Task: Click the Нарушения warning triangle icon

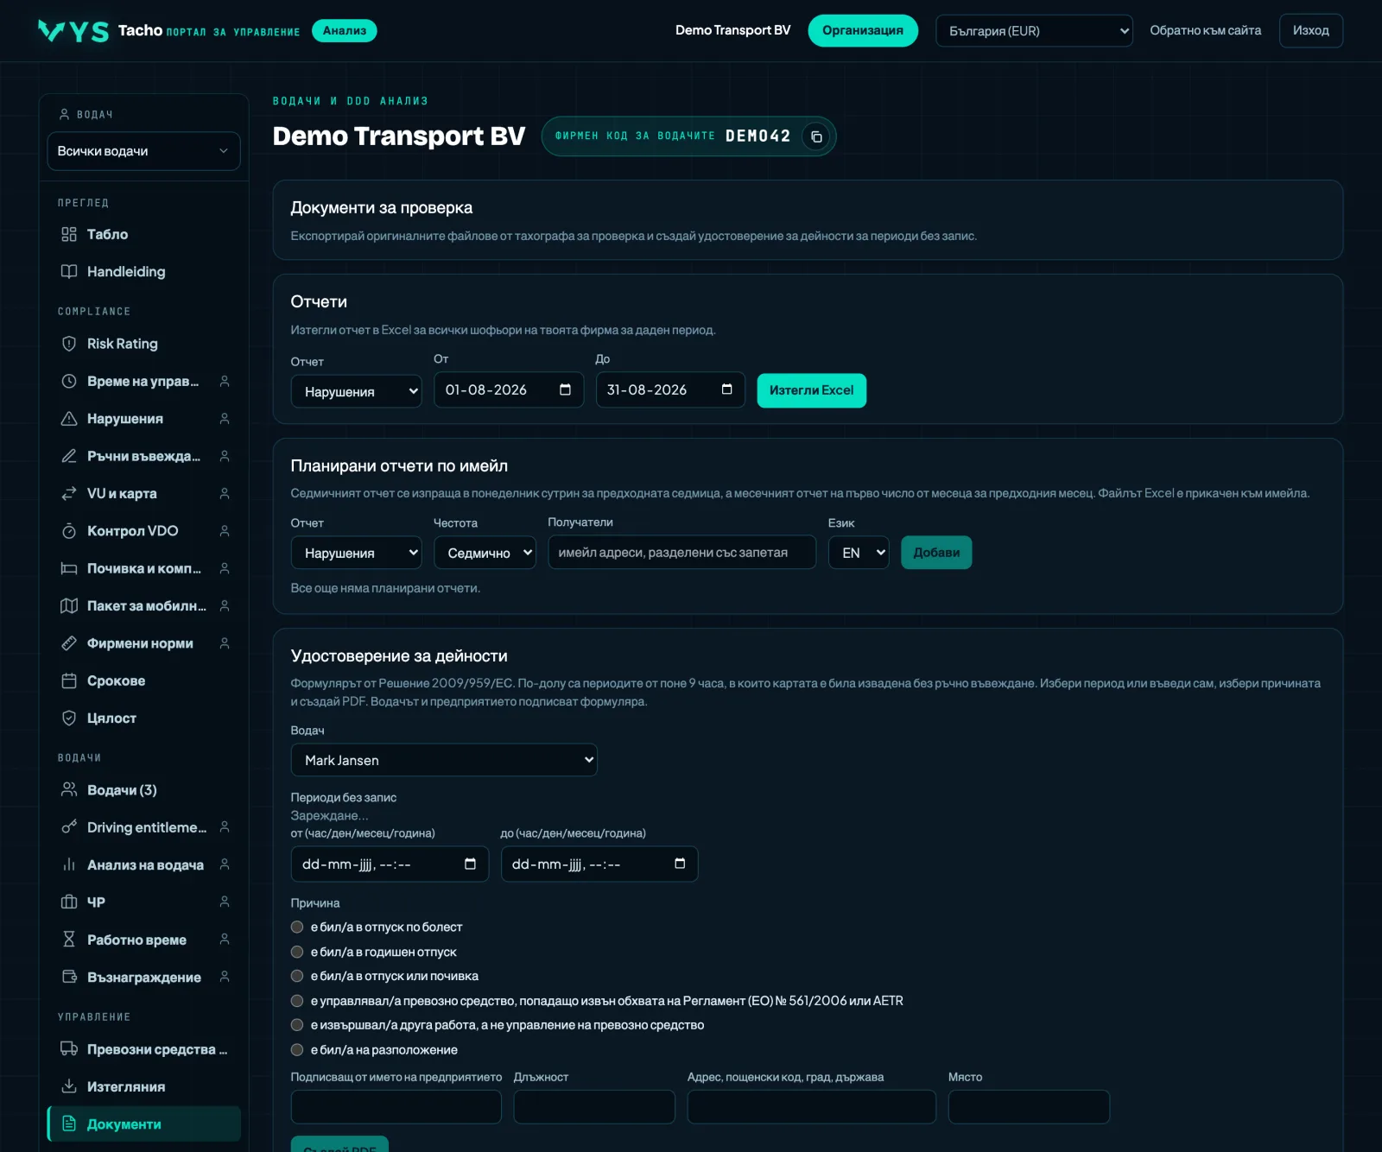Action: point(69,419)
